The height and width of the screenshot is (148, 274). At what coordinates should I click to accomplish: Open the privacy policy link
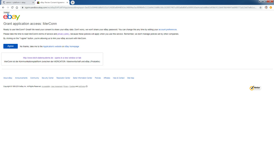[x=63, y=34]
